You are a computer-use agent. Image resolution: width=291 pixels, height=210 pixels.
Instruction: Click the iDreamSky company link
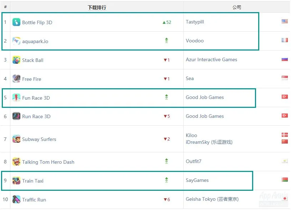(x=209, y=142)
